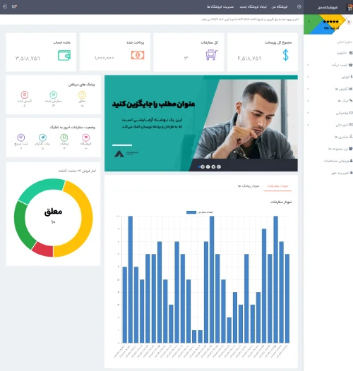Image resolution: width=353 pixels, height=371 pixels.
Task: Click the bar chart icon beside گزارش ها
Action: tap(351, 89)
